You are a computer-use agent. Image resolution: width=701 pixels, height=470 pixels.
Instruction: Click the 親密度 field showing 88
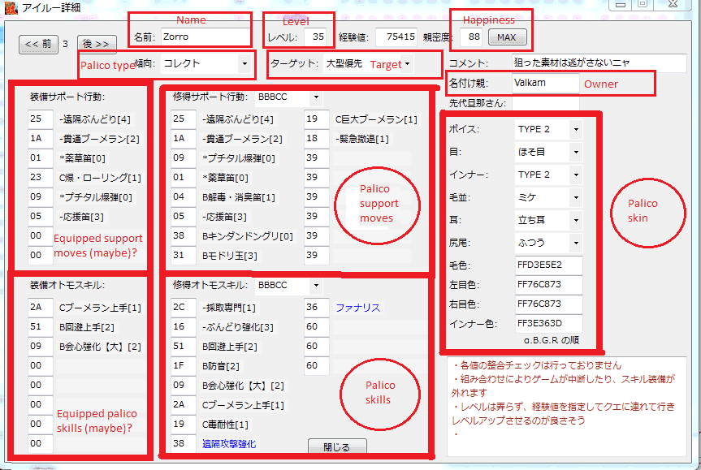coord(471,37)
